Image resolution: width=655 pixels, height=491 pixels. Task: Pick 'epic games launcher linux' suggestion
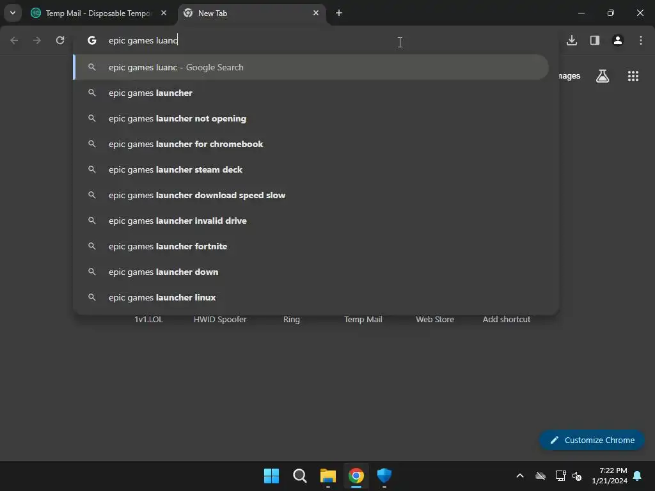tap(311, 297)
